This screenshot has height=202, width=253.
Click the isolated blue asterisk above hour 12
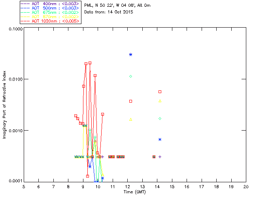131,54
